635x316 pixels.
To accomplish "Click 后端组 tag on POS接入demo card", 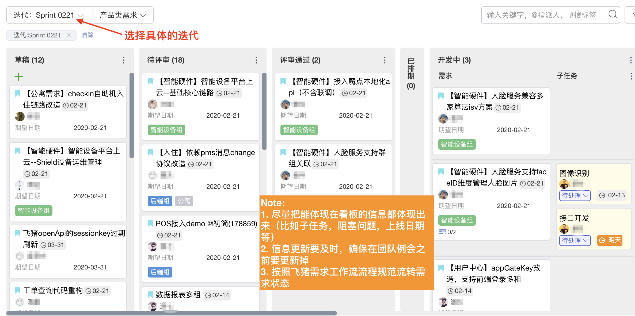I will coord(160,272).
